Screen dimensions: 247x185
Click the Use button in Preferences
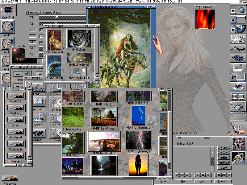[183, 181]
